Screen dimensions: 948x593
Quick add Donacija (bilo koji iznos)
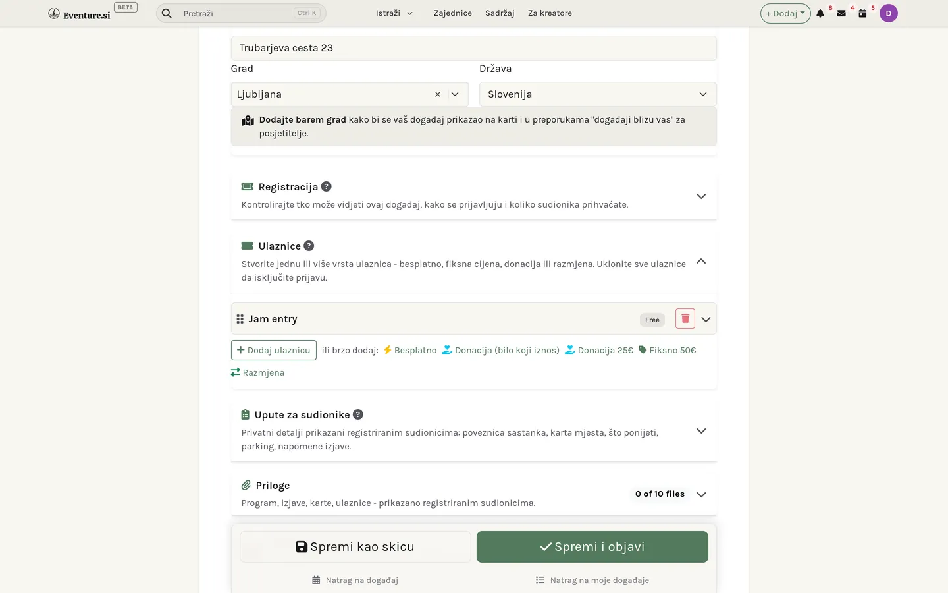[500, 350]
